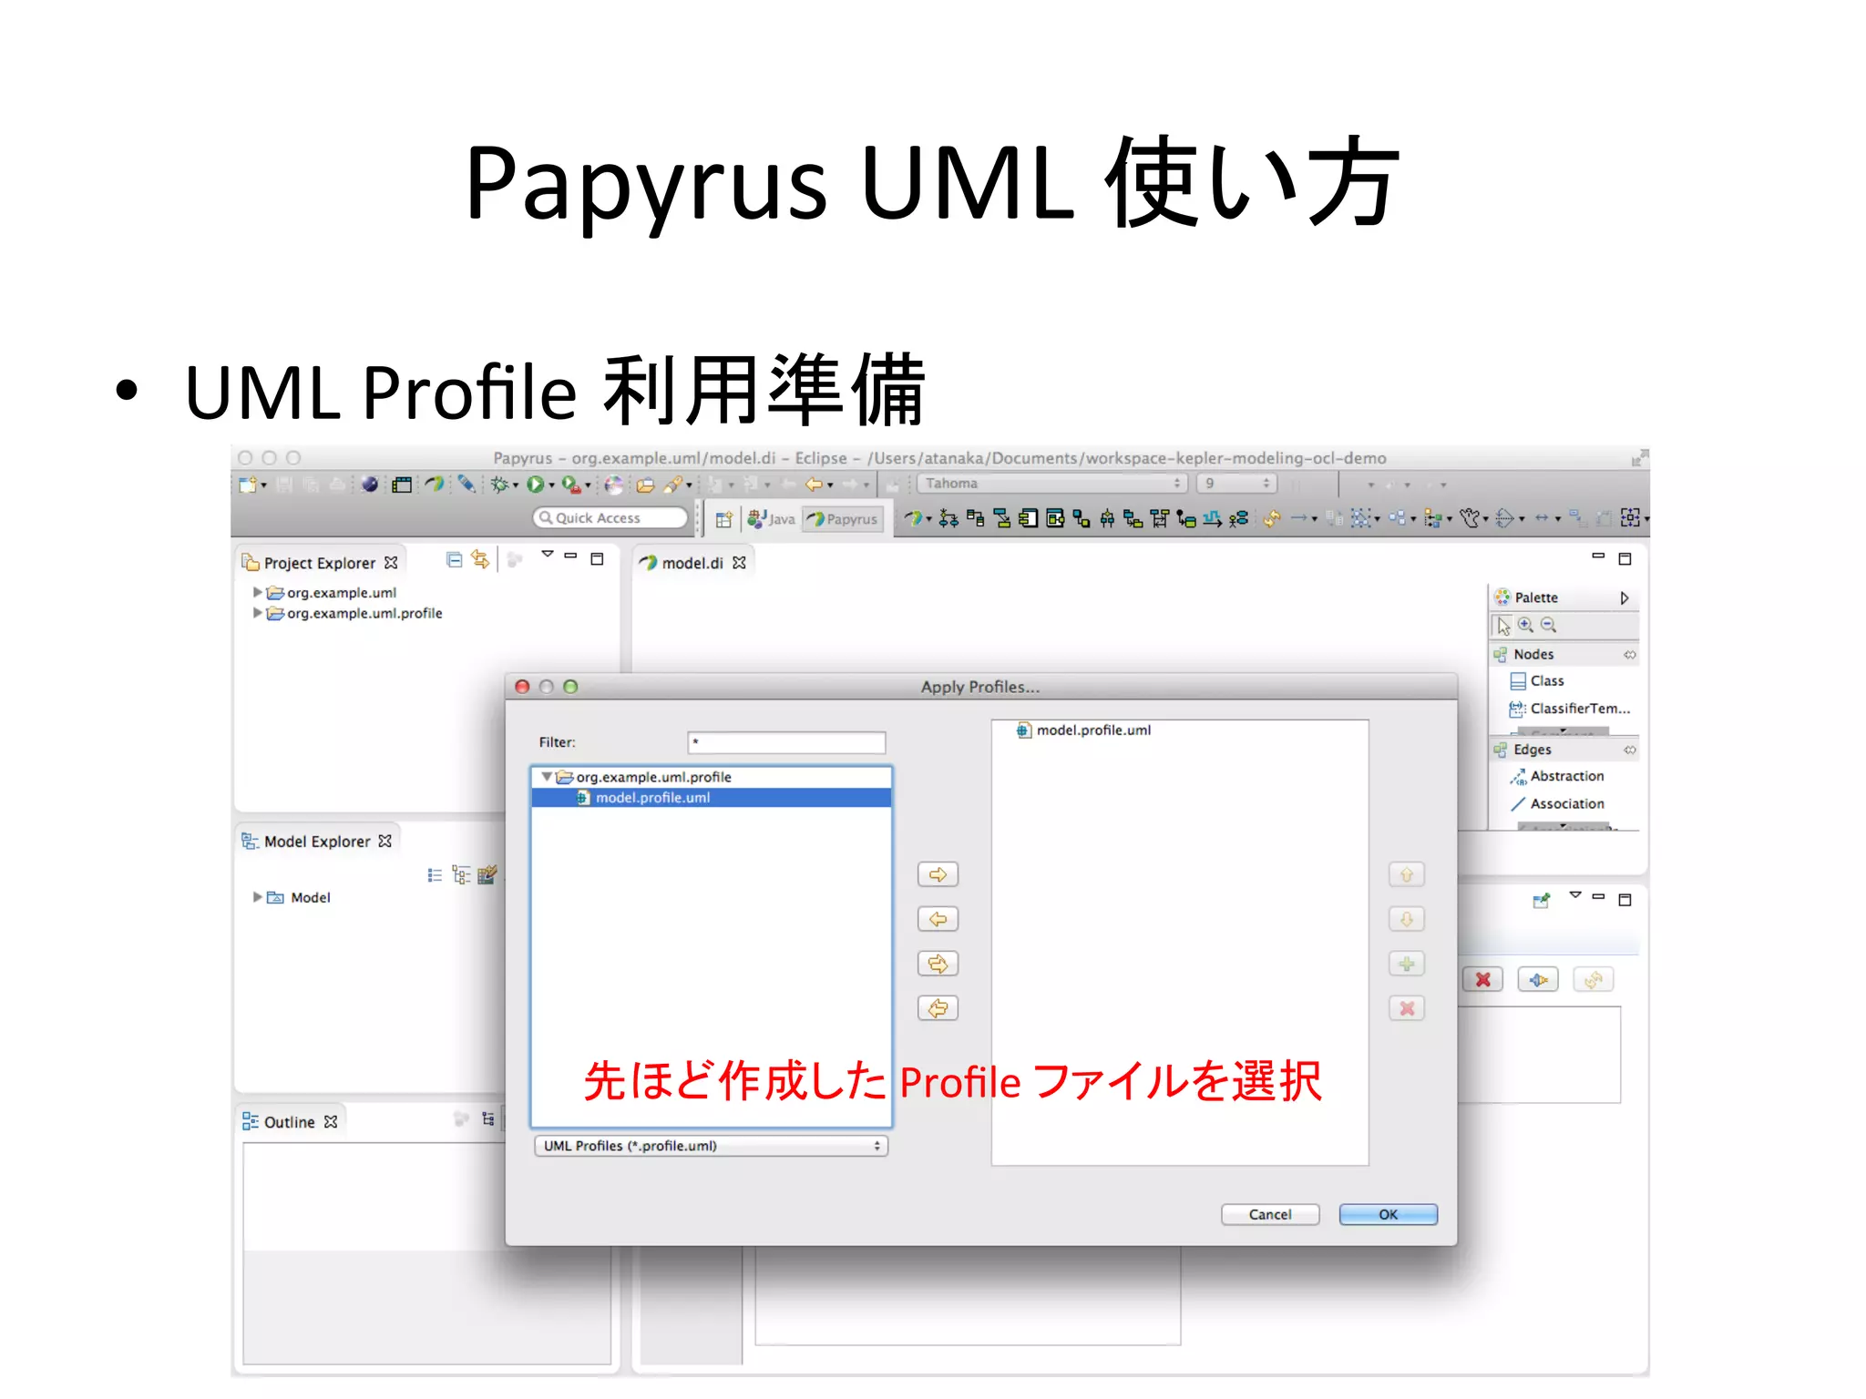
Task: Collapse org.example.uml.profile folder in dialog
Action: [x=546, y=777]
